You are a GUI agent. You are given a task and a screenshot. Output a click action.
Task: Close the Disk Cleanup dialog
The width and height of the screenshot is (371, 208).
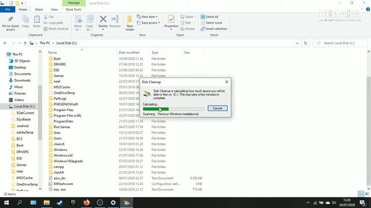(227, 82)
